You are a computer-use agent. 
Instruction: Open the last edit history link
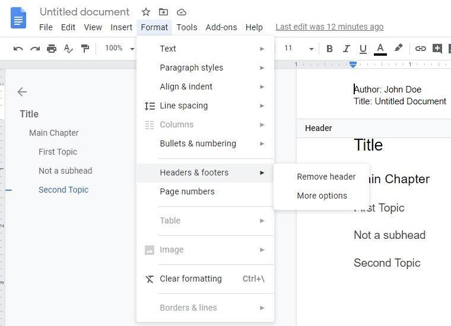(x=329, y=27)
